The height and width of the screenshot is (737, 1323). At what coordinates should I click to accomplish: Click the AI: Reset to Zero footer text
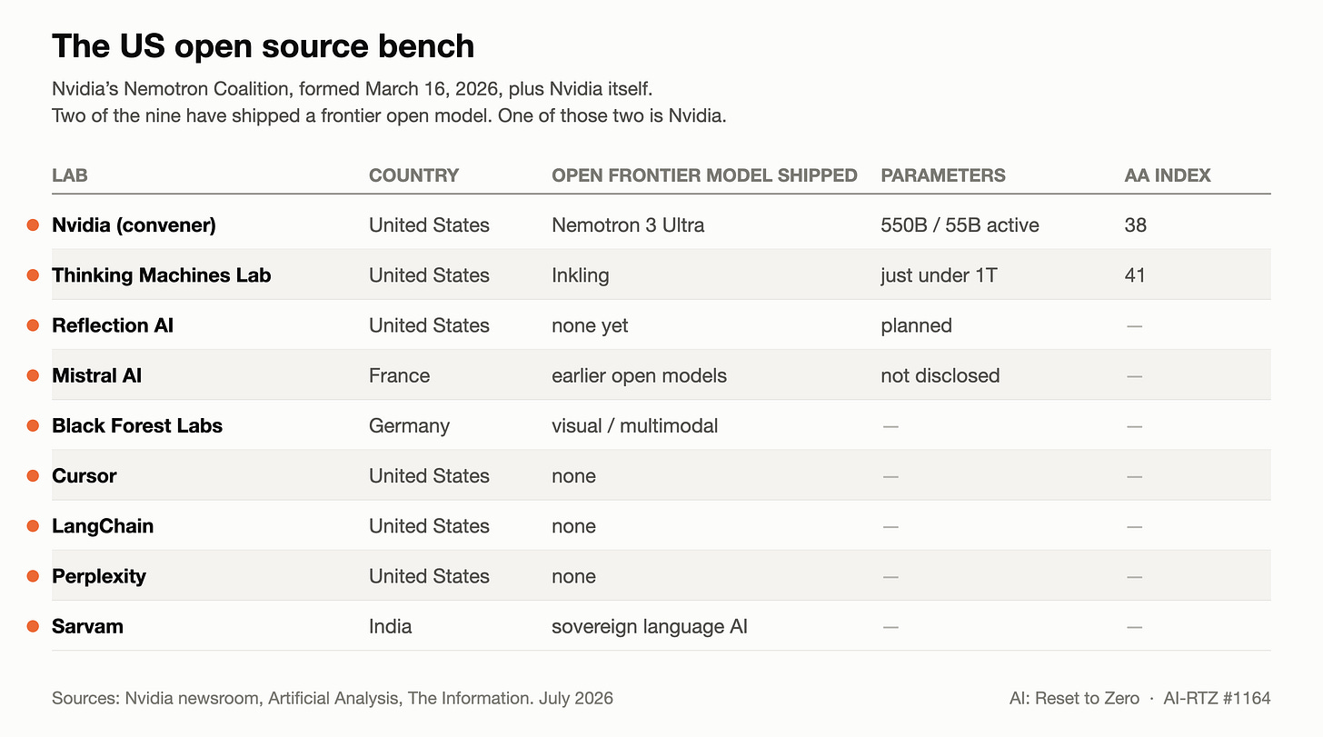[x=1074, y=698]
